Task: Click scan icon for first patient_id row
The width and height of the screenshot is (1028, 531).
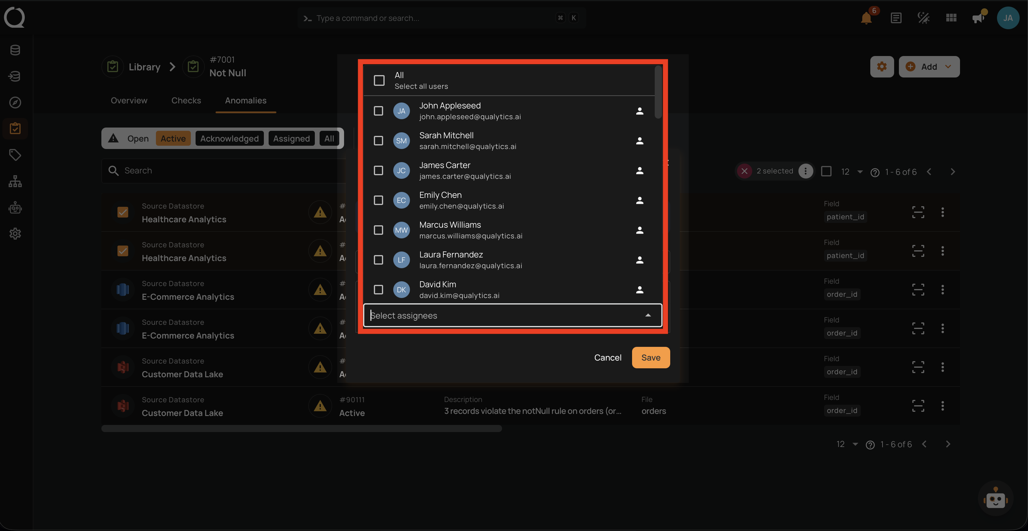Action: click(918, 212)
